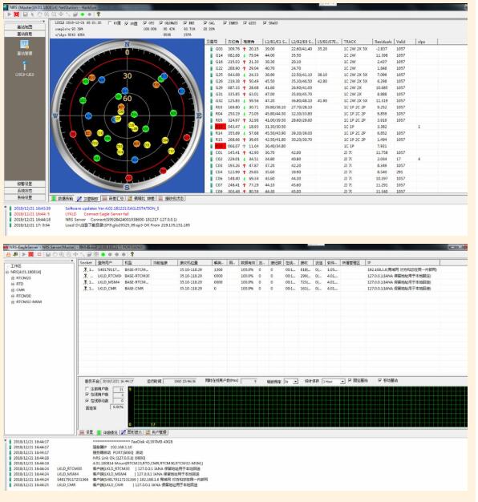Screen dimensions: 478x502
Task: Expand the NRS[4.01.180814] tree node
Action: 7,272
